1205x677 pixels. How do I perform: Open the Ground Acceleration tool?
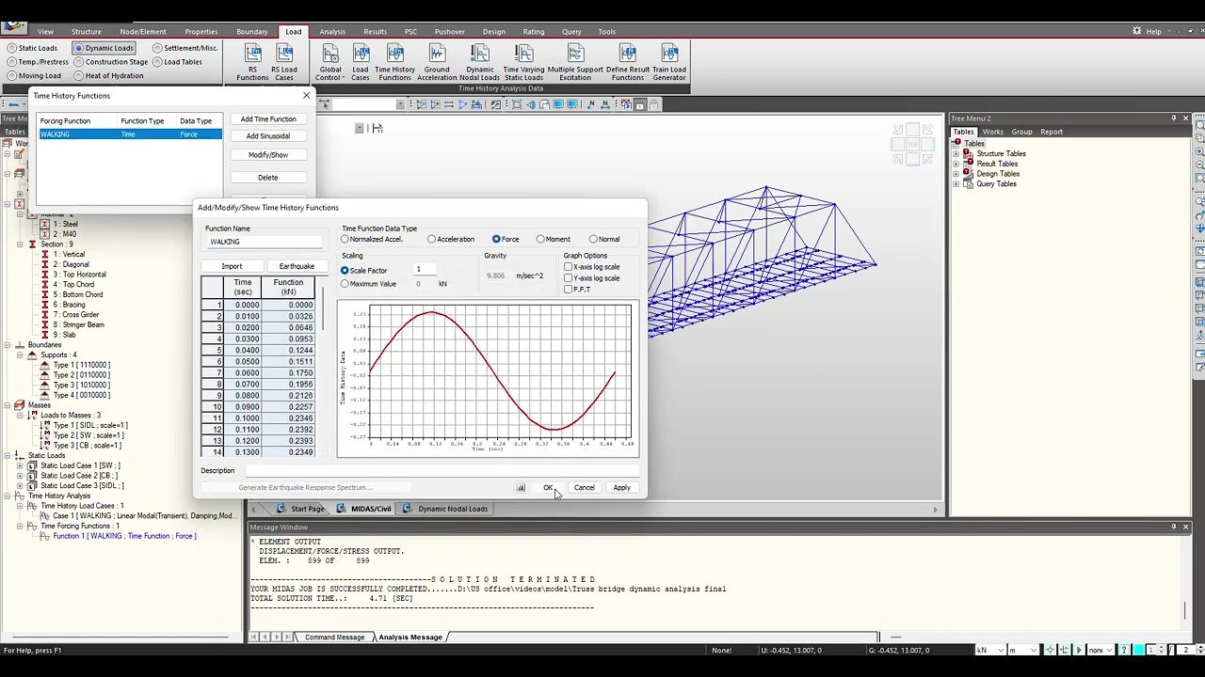pyautogui.click(x=437, y=62)
